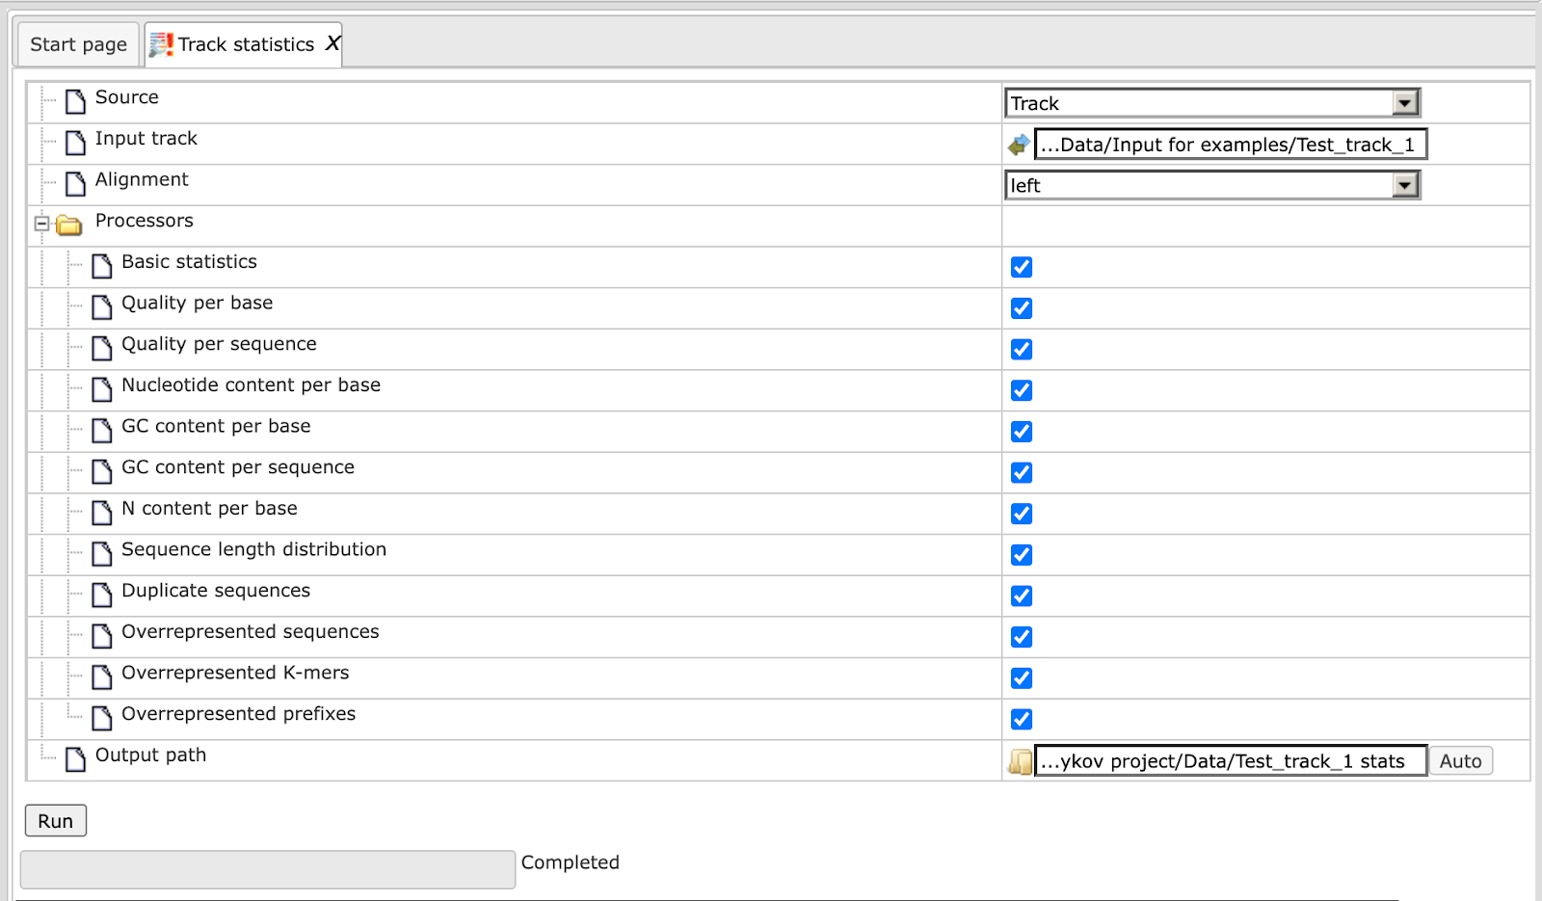Toggle the Overrepresented sequences checkbox
The width and height of the screenshot is (1542, 901).
click(1022, 637)
